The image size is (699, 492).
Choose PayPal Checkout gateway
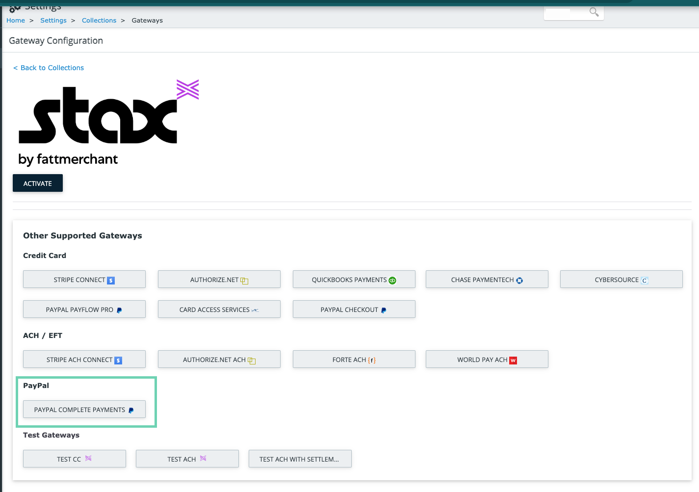click(x=354, y=309)
